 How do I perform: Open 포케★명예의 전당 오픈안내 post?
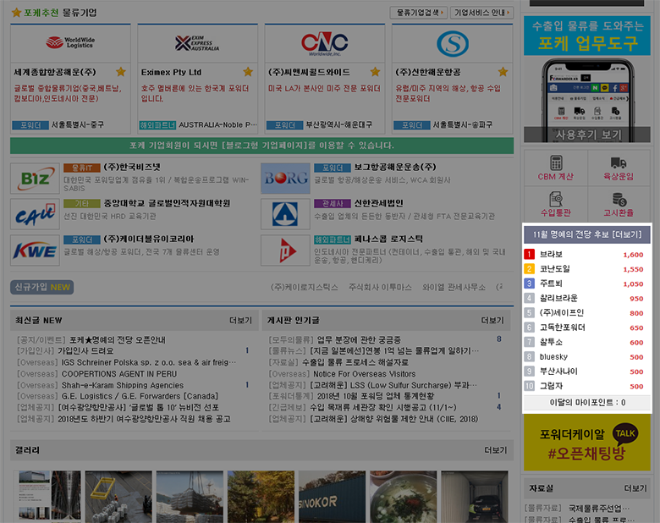click(118, 340)
